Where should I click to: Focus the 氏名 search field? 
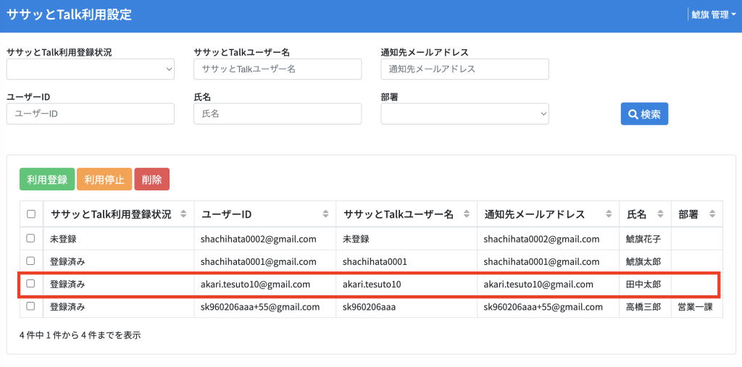(278, 114)
